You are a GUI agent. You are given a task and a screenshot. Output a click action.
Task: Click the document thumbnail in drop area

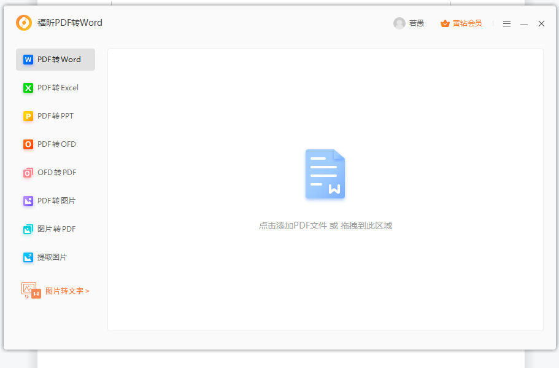point(325,174)
